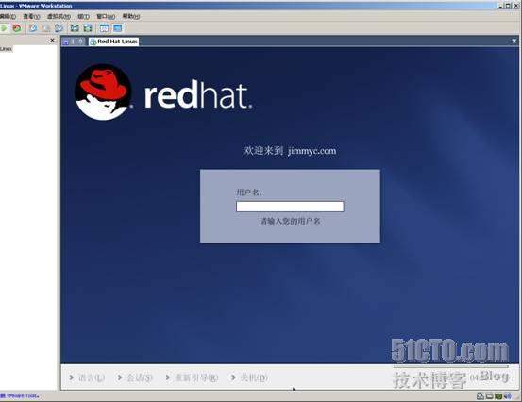Screen dimensions: 522x402
Task: Click the red reset toolbar icon
Action: tap(17, 28)
